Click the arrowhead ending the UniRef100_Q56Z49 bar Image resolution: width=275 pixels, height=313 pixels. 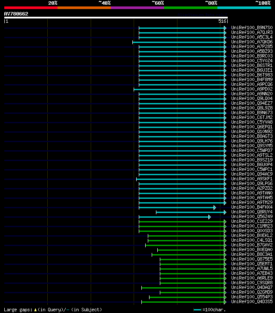210,217
